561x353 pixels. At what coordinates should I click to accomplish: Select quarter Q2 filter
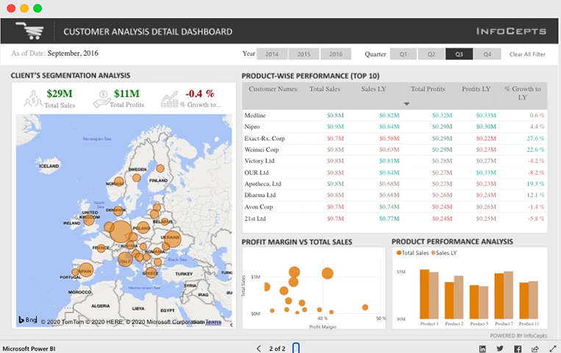click(x=431, y=54)
